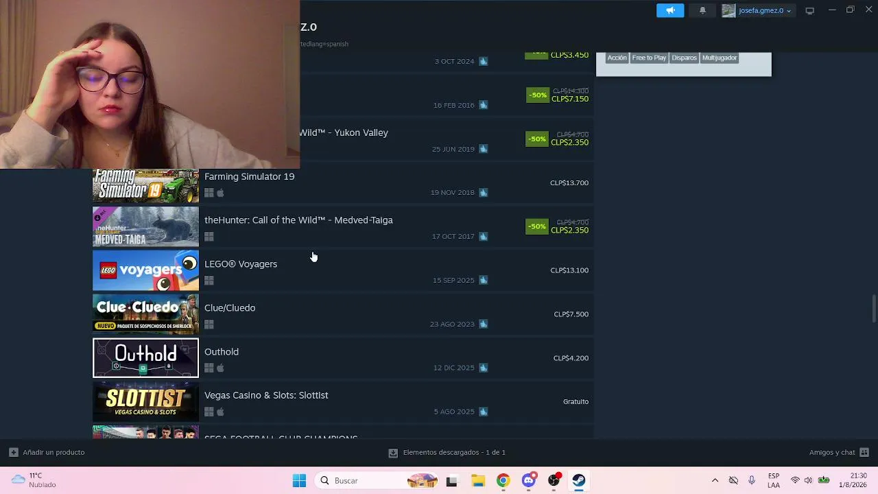878x494 pixels.
Task: Click the Windows icon under LEGO Voyagers
Action: click(x=209, y=281)
